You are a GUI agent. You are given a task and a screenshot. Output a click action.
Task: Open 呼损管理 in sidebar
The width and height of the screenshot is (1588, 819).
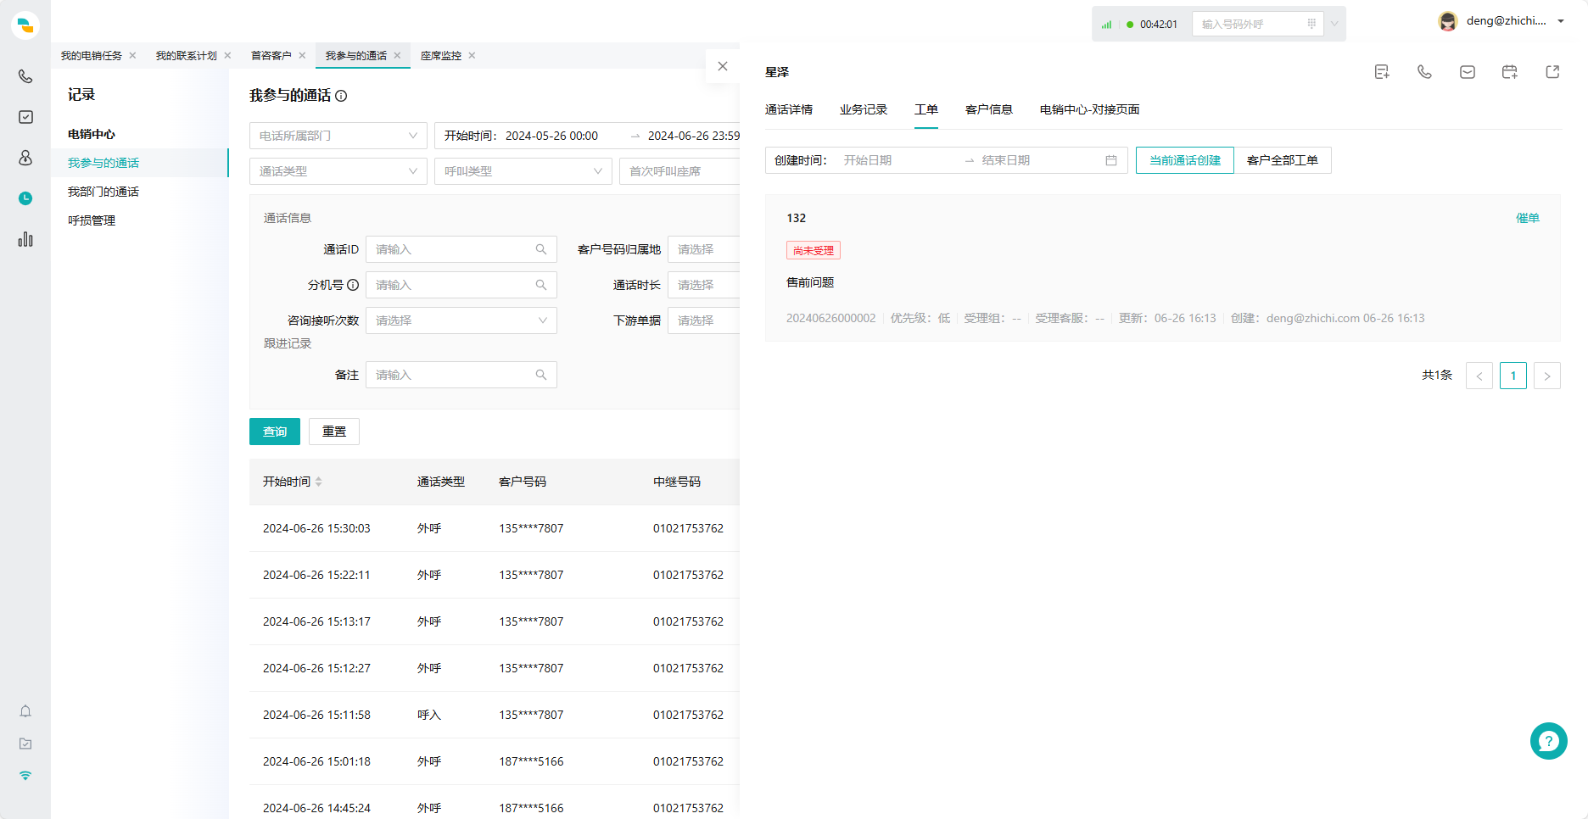92,220
